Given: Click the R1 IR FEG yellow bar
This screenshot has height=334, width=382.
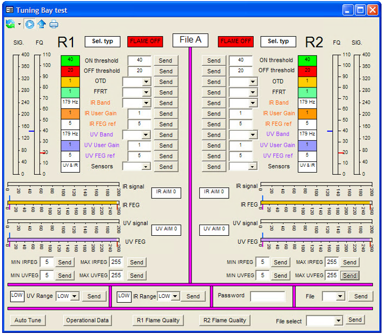Looking at the screenshot, I should point(63,202).
